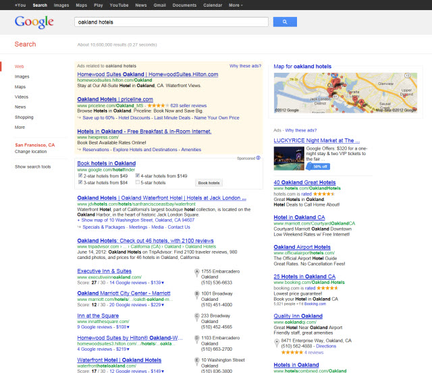Image resolution: width=432 pixels, height=373 pixels.
Task: Toggle 2-star hotels from $49 checkbox
Action: pyautogui.click(x=80, y=175)
